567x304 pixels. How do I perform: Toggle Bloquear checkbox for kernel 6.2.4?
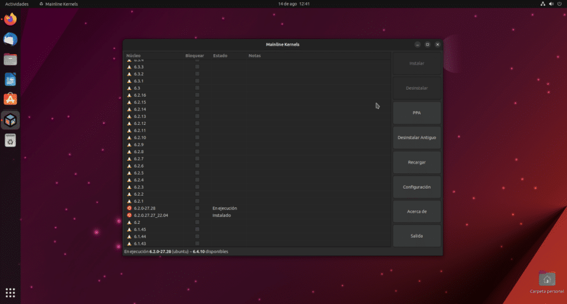click(197, 180)
